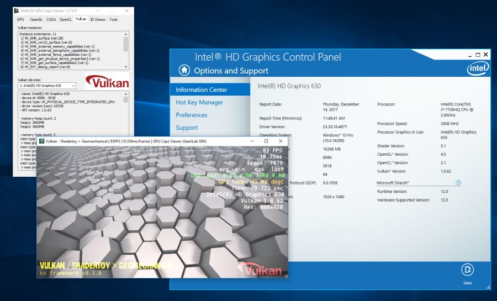Click the instance extensions list scrollbar thumb

(126, 44)
